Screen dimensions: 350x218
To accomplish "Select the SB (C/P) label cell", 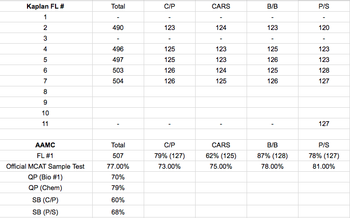I will (45, 200).
